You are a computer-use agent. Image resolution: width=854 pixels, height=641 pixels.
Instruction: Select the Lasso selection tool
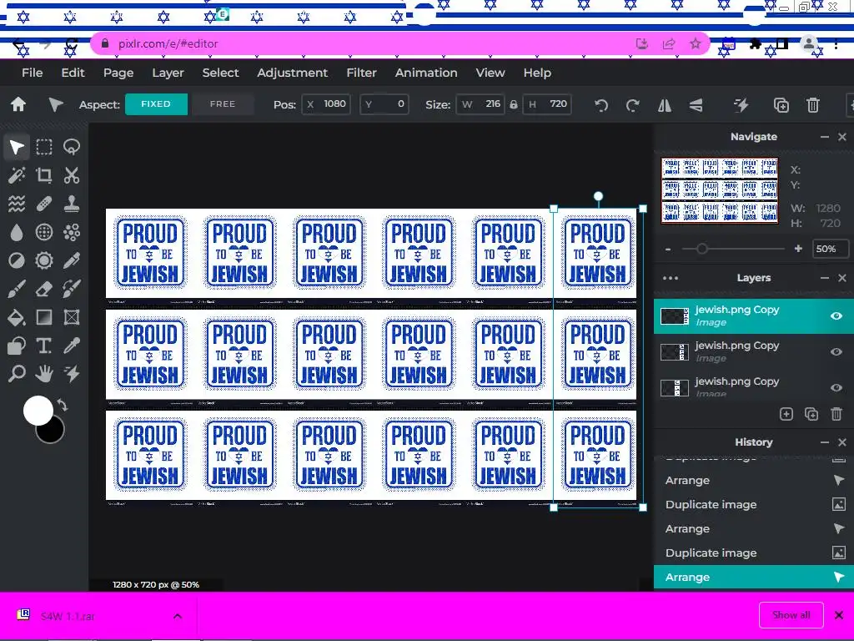point(72,147)
